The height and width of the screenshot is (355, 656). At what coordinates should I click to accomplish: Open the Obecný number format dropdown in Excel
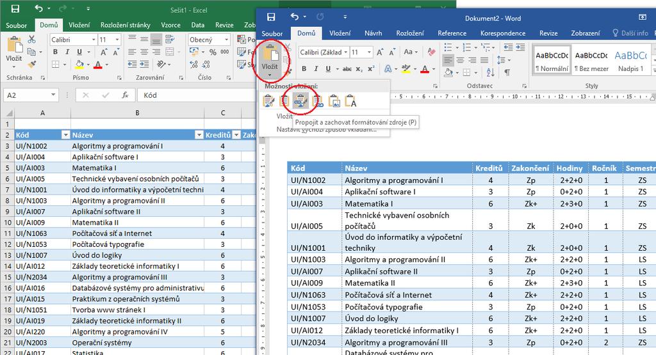click(226, 40)
